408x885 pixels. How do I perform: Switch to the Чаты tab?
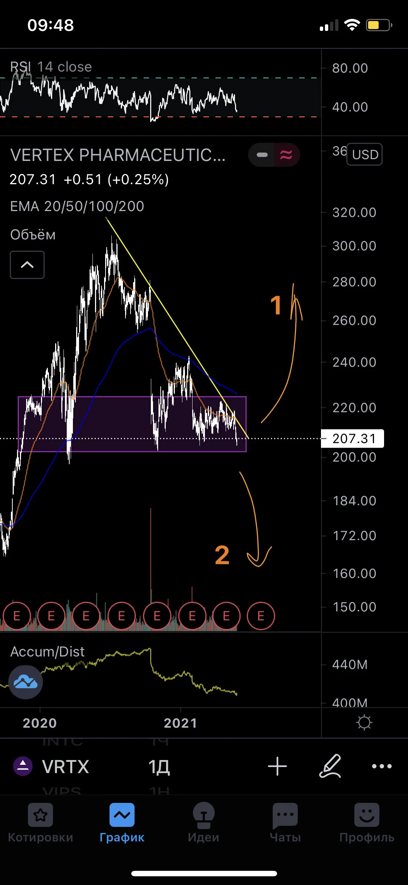click(x=285, y=823)
